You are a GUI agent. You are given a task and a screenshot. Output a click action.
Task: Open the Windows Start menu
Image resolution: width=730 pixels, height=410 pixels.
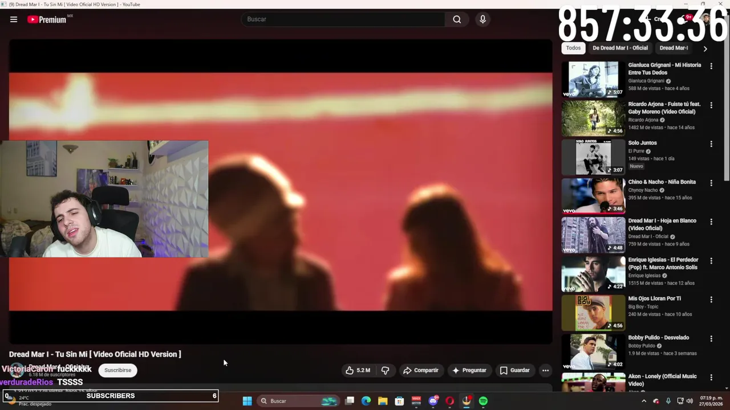point(247,401)
